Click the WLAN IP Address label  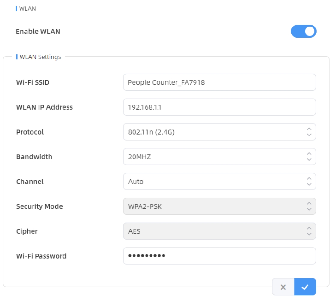pos(45,107)
